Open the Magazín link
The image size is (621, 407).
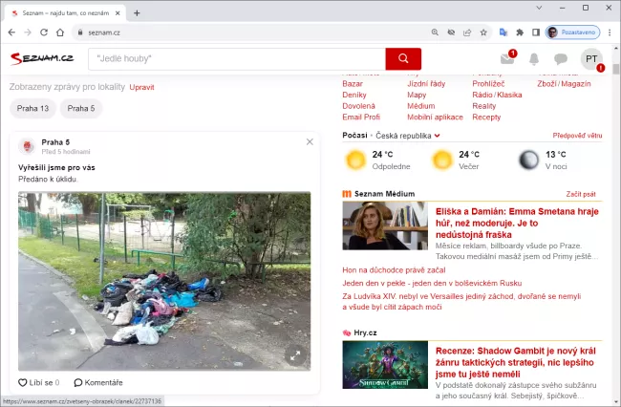coord(576,84)
